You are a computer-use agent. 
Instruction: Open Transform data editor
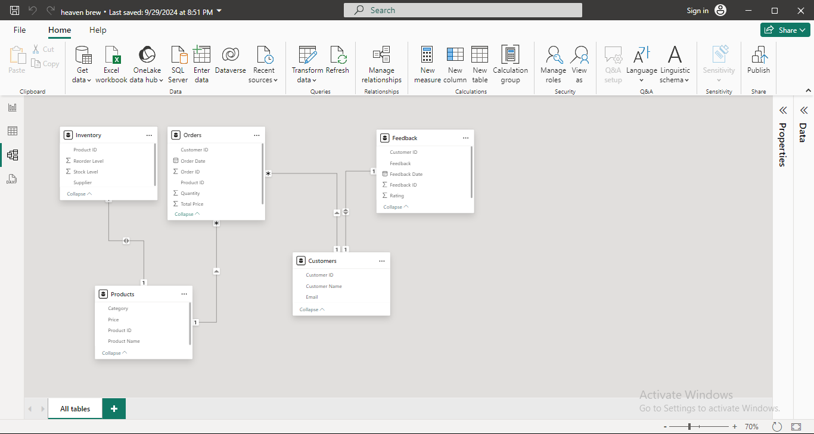[307, 65]
